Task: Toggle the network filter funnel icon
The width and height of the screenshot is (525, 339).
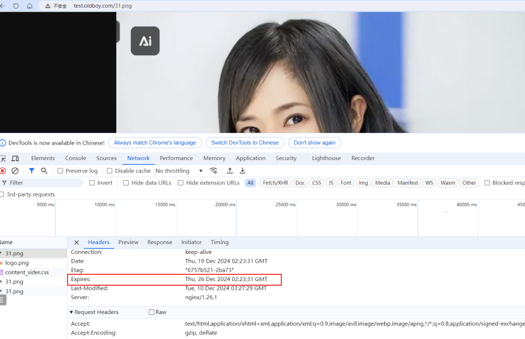Action: coord(31,171)
